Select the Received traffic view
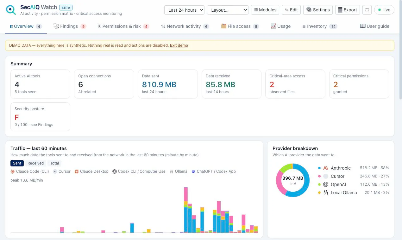The height and width of the screenshot is (240, 402). tap(35, 163)
